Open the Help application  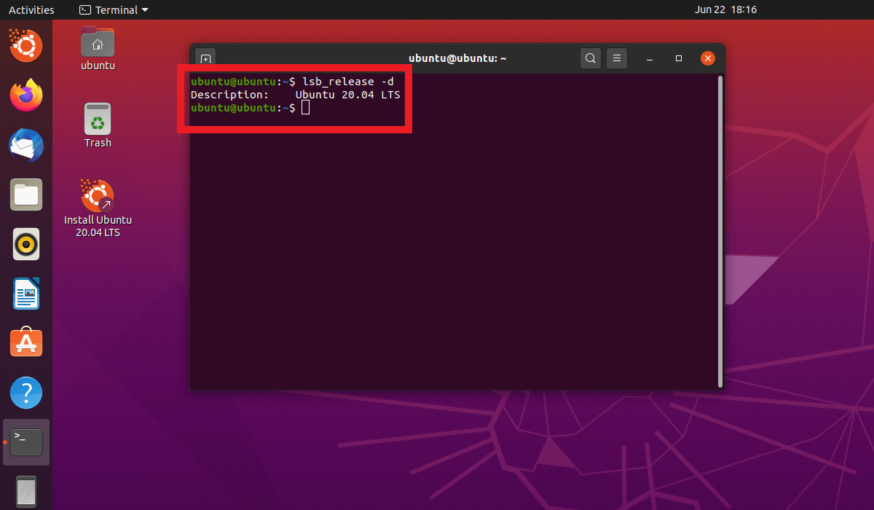[26, 392]
